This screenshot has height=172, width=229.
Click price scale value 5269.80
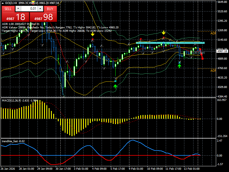tap(222, 30)
